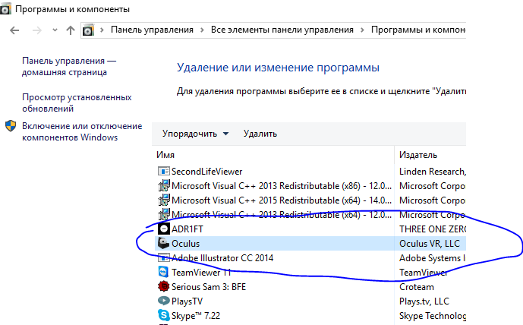Screen dimensions: 523x325
Task: Click the Visual C++ 2013 (x86) icon
Action: [x=163, y=186]
